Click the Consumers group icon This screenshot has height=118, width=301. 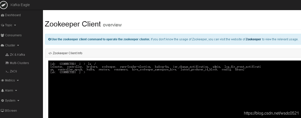pos(3,35)
